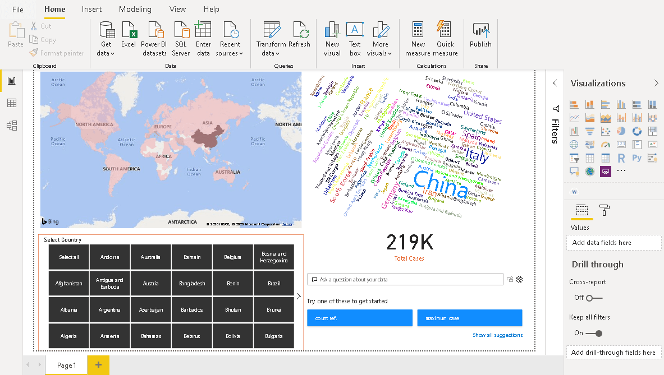Select the filled map visualization
Image resolution: width=664 pixels, height=375 pixels.
589,145
